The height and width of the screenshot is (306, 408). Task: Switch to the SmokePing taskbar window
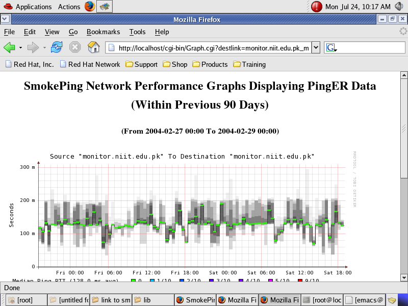(195, 300)
